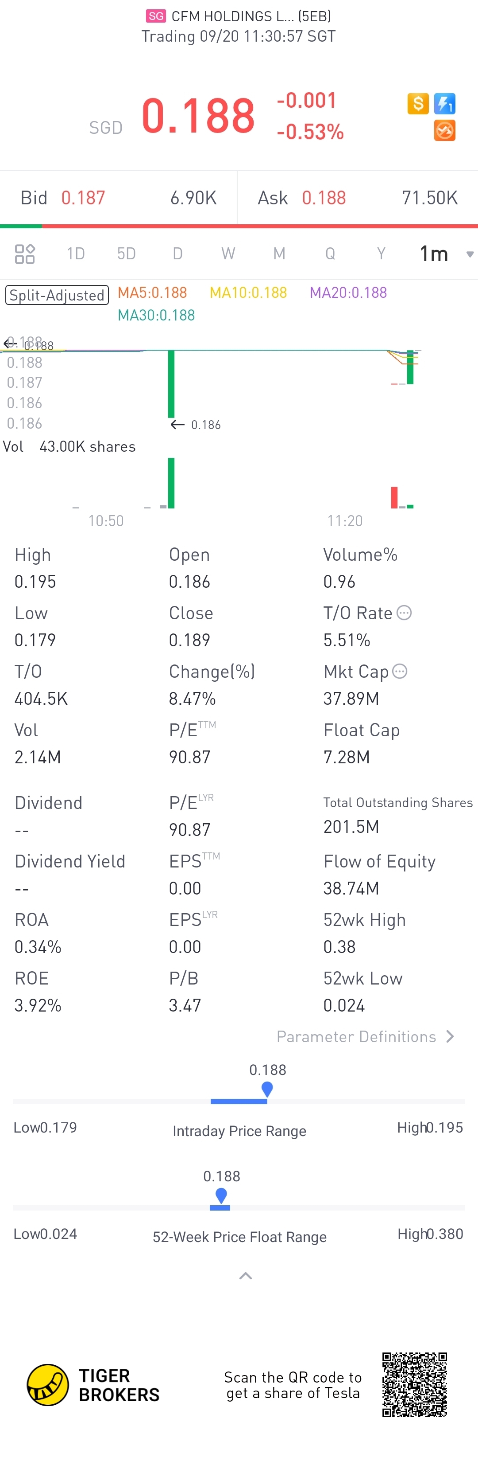
Task: Click the Tesla share QR code
Action: tap(415, 1384)
